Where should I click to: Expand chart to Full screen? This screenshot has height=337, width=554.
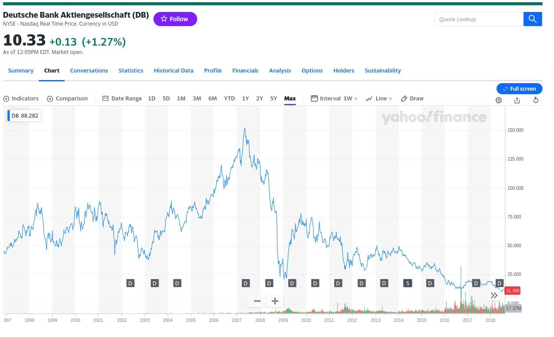coord(519,88)
